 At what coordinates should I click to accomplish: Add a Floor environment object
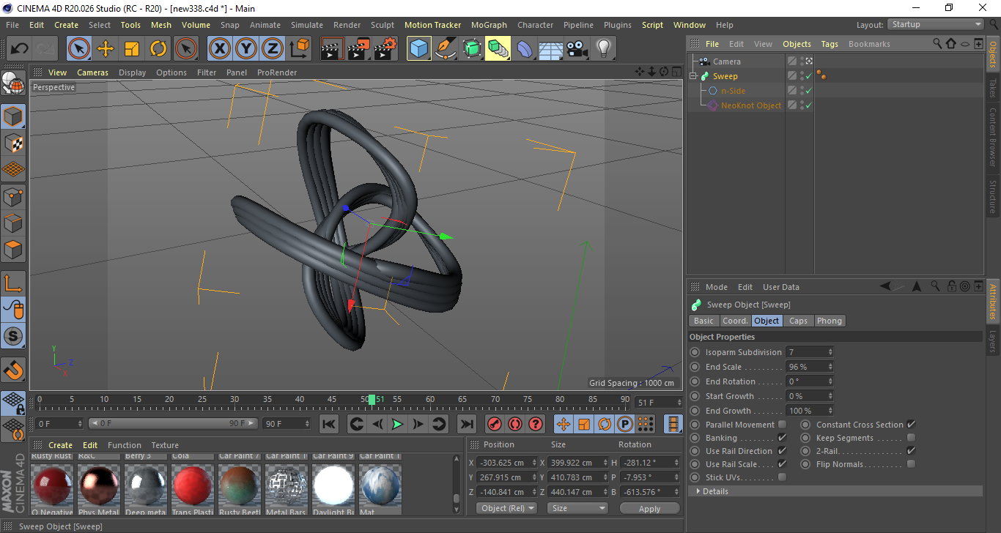pos(550,49)
